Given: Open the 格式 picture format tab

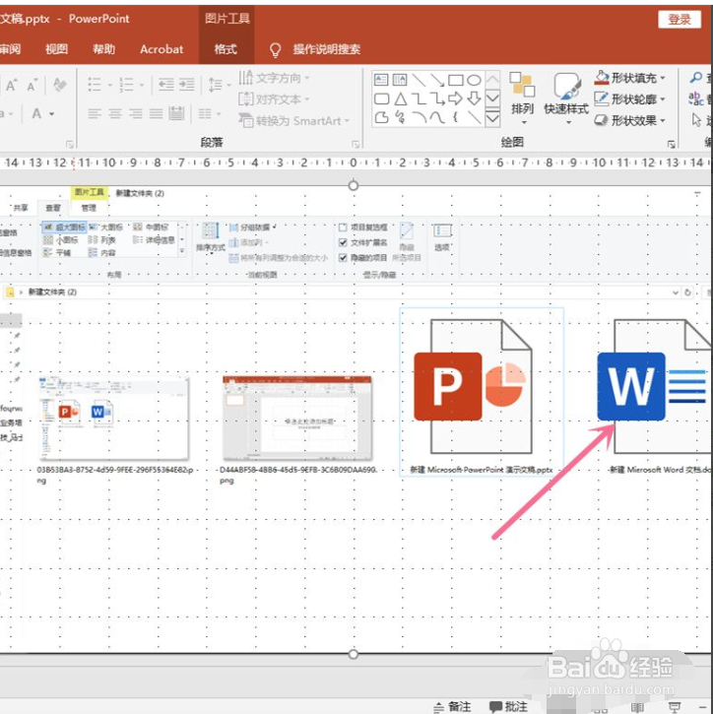Looking at the screenshot, I should pos(226,49).
